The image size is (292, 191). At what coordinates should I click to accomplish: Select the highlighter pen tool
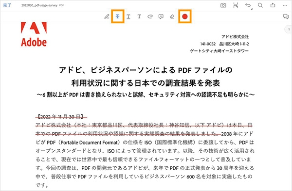(x=107, y=16)
